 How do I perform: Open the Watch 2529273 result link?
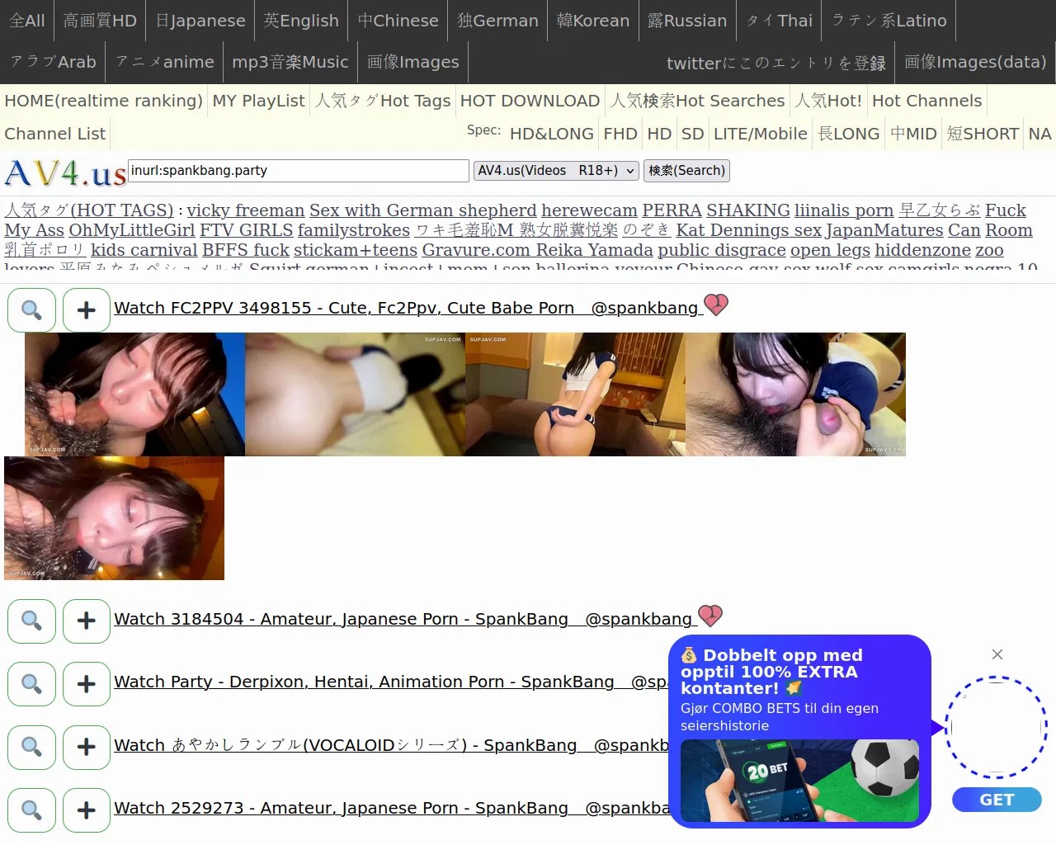[x=392, y=808]
